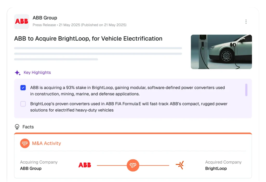
Task: Check the Formula E converters highlight checkbox
Action: [23, 104]
